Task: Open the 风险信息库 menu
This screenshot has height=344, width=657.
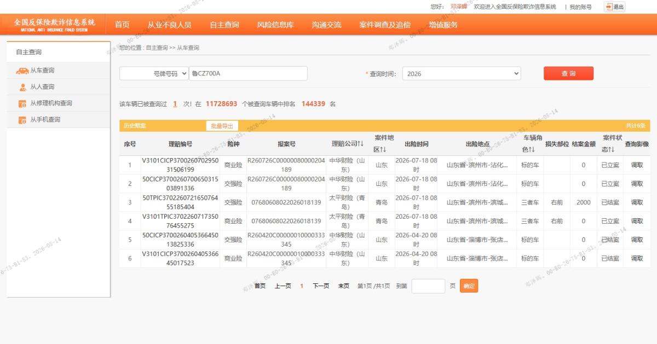Action: 275,25
